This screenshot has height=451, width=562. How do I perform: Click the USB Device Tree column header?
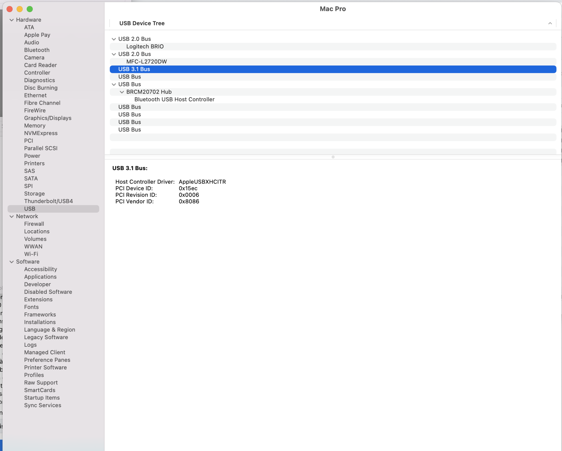[142, 23]
